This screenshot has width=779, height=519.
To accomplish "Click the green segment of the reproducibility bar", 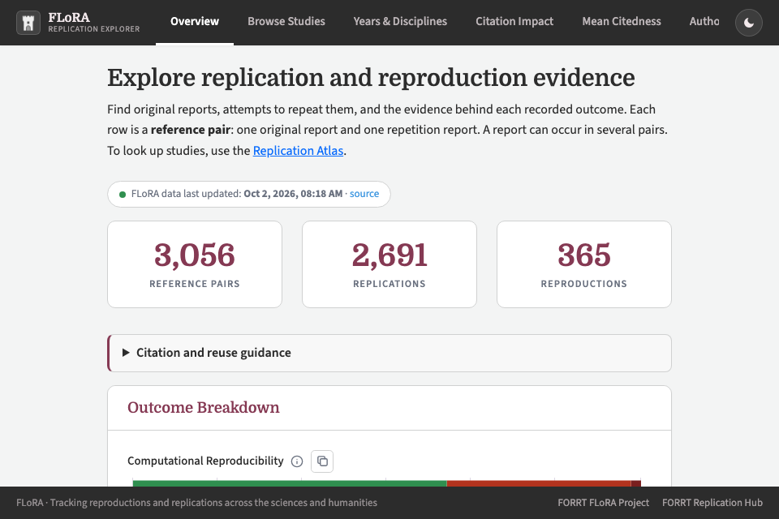I will click(290, 483).
